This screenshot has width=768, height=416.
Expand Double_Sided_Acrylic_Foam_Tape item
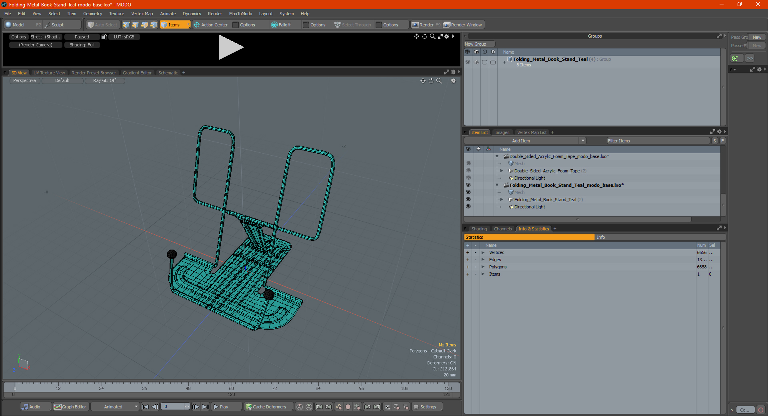502,171
